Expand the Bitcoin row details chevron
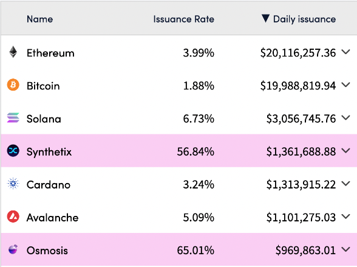 point(345,85)
